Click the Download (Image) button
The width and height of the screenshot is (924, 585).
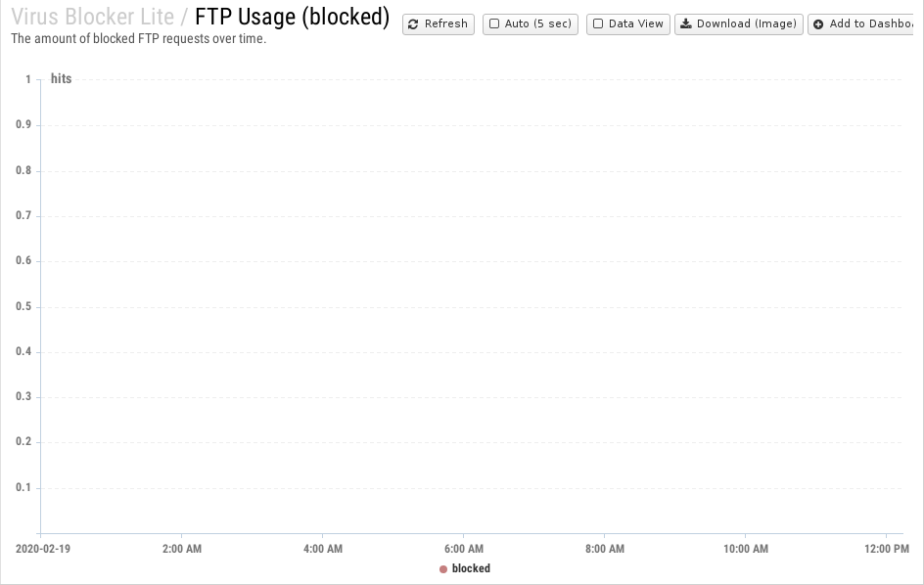739,24
